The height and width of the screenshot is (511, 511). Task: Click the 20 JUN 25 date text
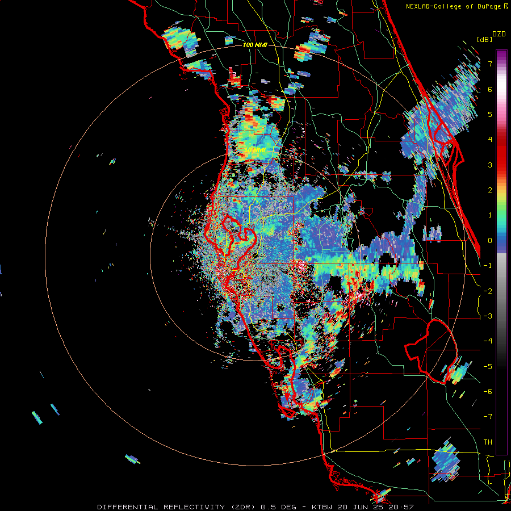361,507
